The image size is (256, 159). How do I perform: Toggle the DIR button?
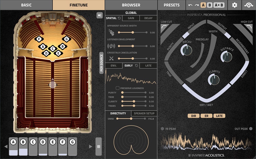194,116
